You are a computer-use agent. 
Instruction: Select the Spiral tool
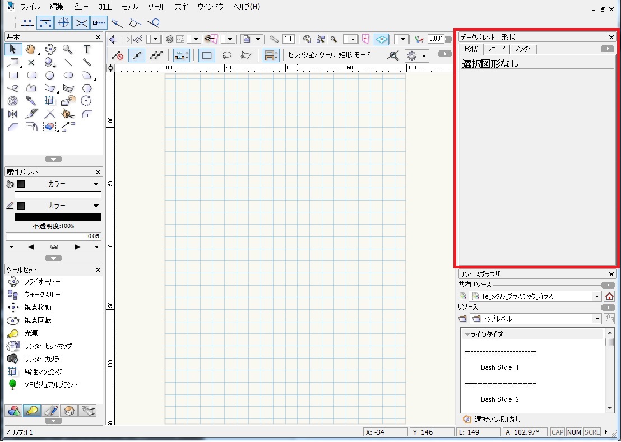pos(13,101)
